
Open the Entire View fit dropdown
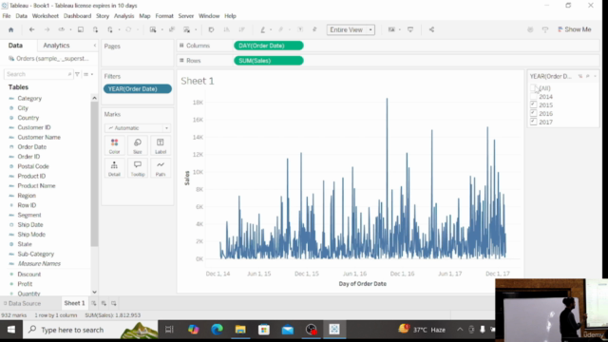[351, 29]
